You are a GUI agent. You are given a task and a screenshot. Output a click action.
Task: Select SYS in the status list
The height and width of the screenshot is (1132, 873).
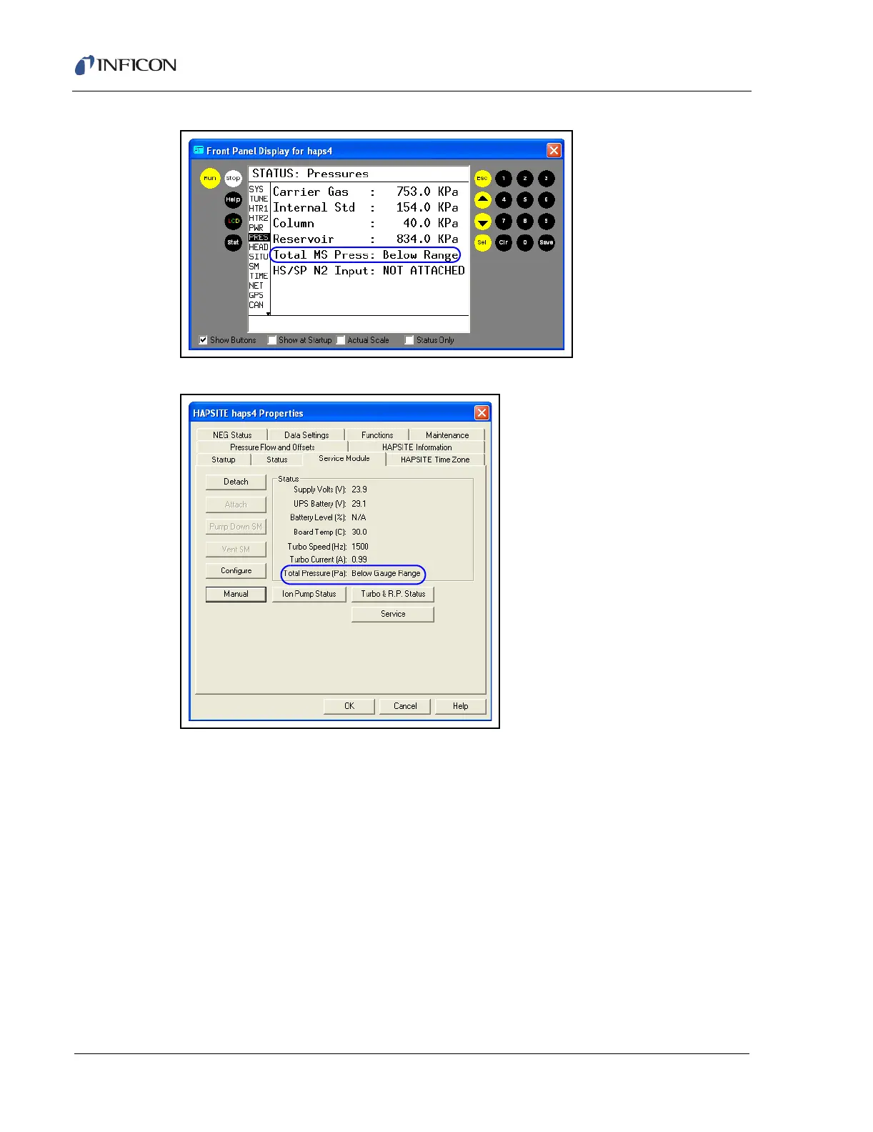[256, 189]
